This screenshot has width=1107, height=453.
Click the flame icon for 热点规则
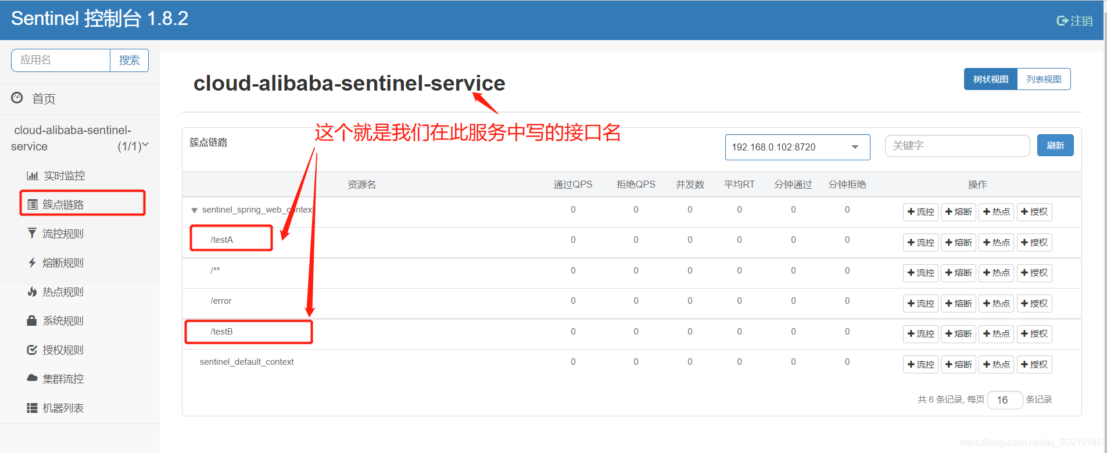point(32,292)
